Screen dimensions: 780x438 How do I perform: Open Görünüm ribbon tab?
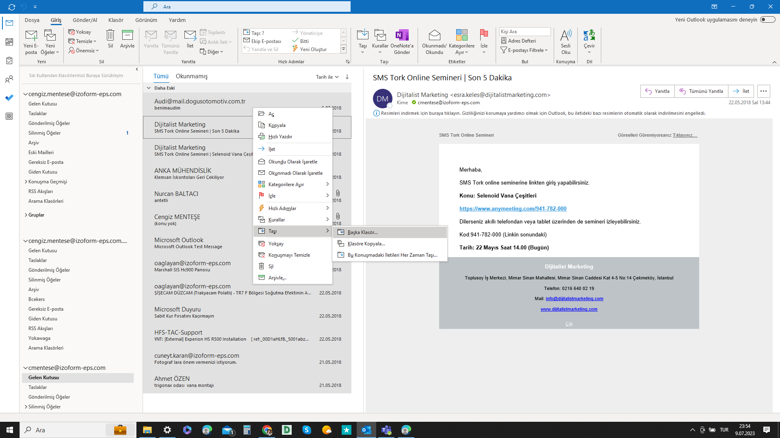point(146,20)
